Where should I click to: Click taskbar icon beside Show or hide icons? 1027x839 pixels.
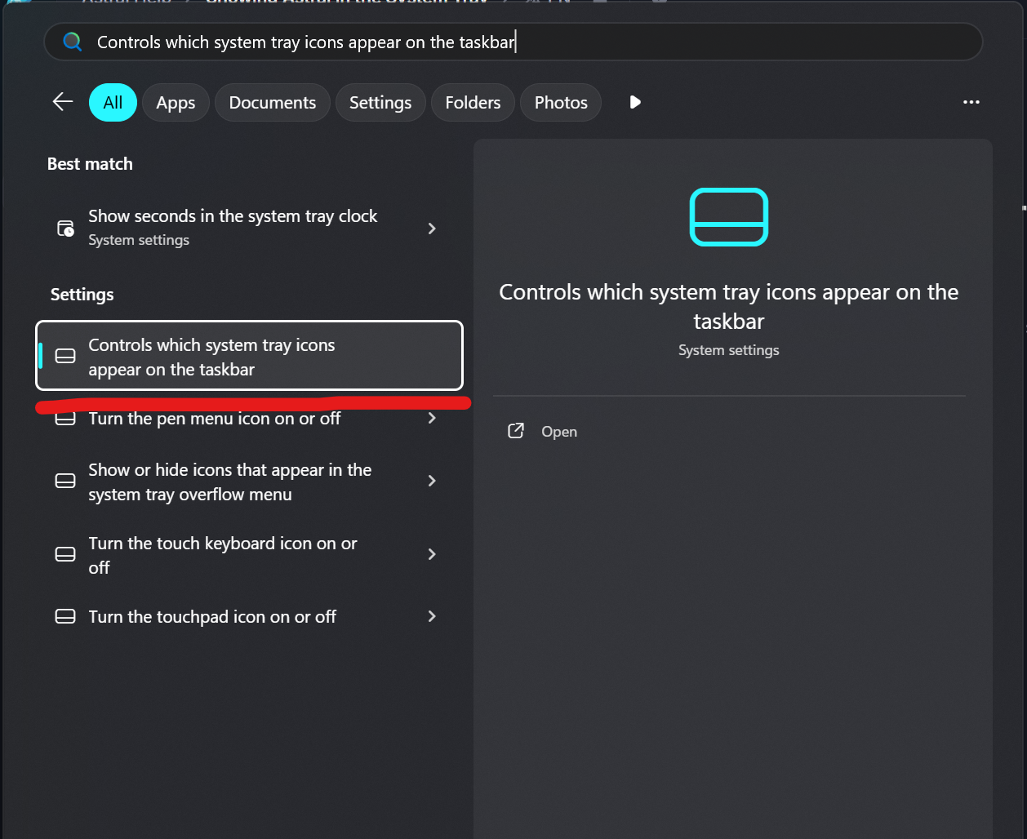pos(65,481)
